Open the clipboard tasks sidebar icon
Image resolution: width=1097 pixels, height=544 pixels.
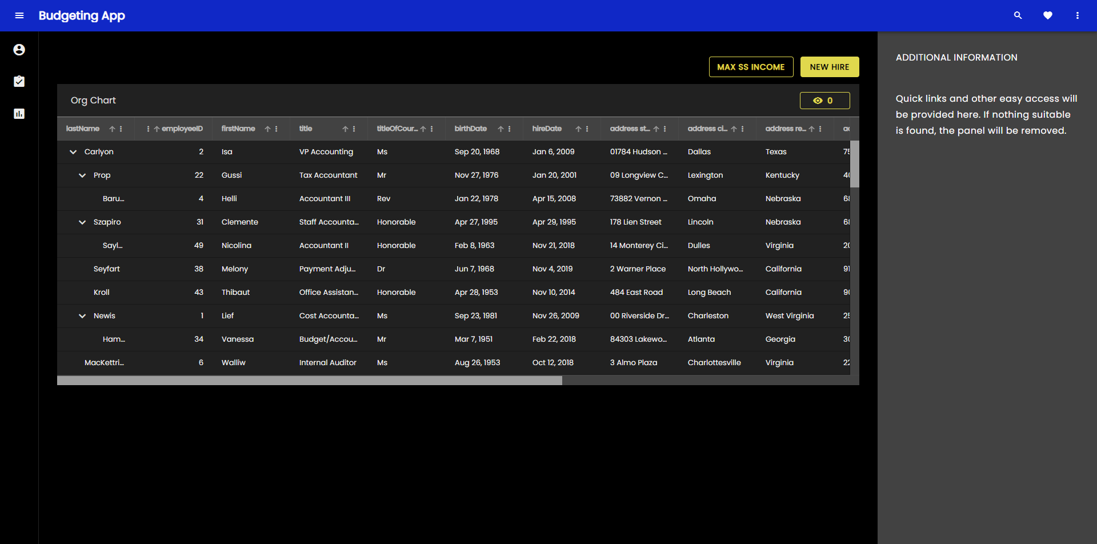coord(19,82)
